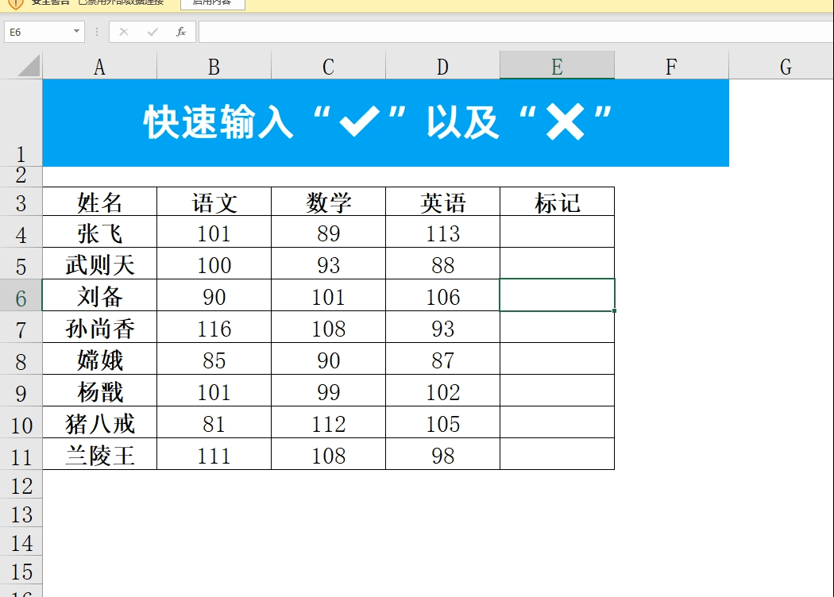Click the Enter checkmark icon beside formula bar
Screen dimensions: 834x597
[x=153, y=32]
